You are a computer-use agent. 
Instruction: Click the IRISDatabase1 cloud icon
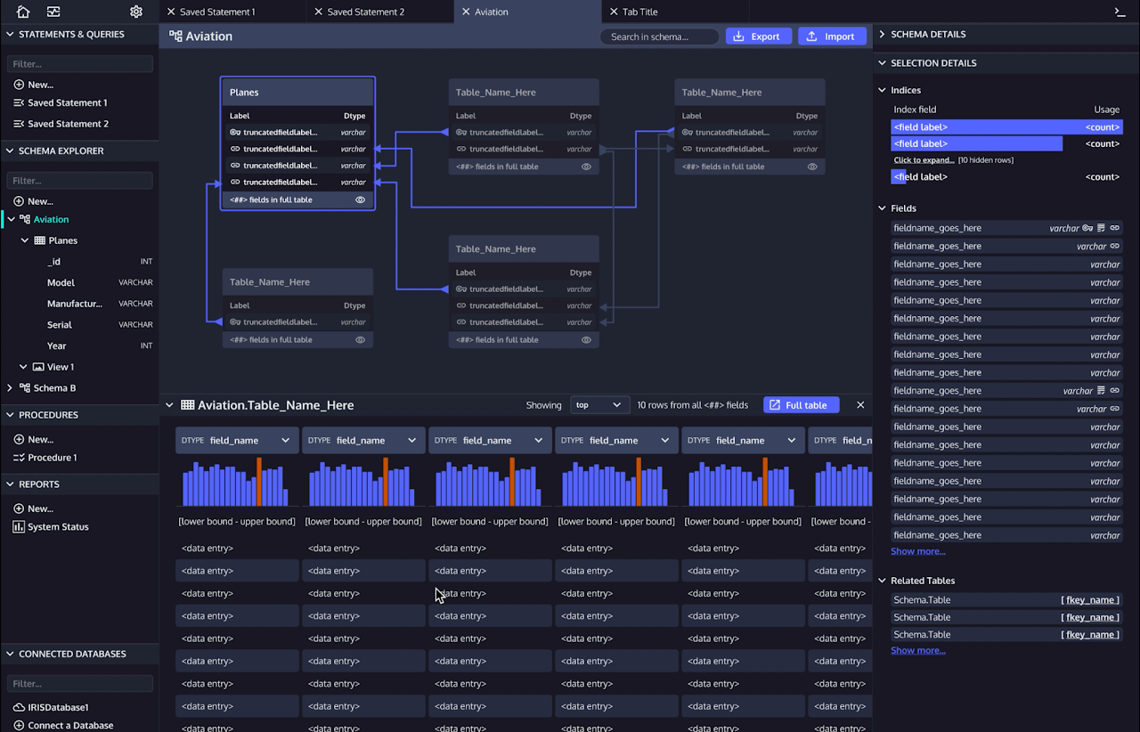click(x=19, y=707)
